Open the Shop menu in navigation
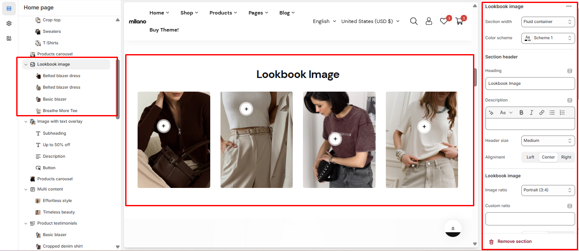This screenshot has height=251, width=579. click(189, 13)
